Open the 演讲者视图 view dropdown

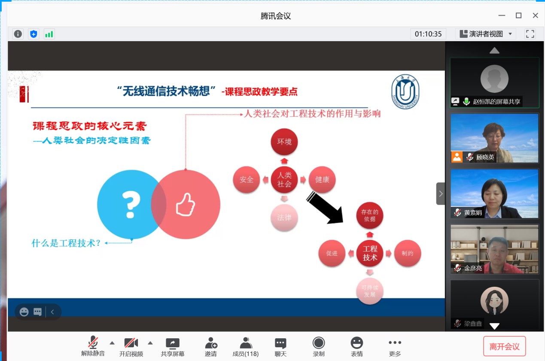(x=486, y=34)
